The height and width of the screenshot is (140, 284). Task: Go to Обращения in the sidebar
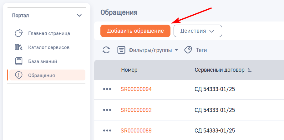[x=41, y=75]
